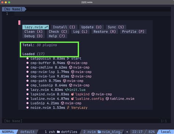Image resolution: width=174 pixels, height=134 pixels.
Task: Click the open folder icon before nvim_blog
Action: [99, 132]
